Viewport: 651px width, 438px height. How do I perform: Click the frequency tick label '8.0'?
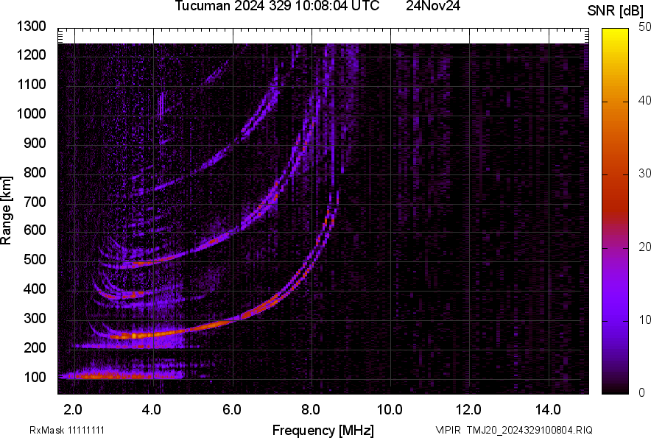point(311,410)
